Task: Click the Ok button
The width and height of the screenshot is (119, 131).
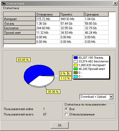Action: tap(59, 125)
